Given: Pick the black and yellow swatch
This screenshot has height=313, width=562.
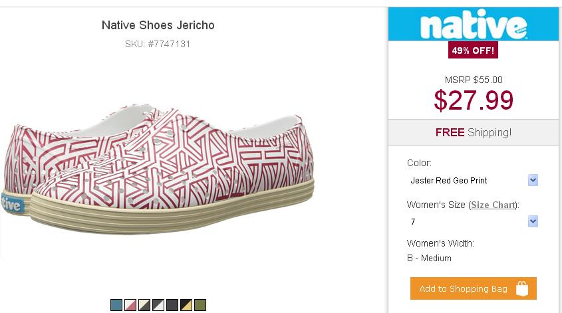Looking at the screenshot, I should coord(186,305).
